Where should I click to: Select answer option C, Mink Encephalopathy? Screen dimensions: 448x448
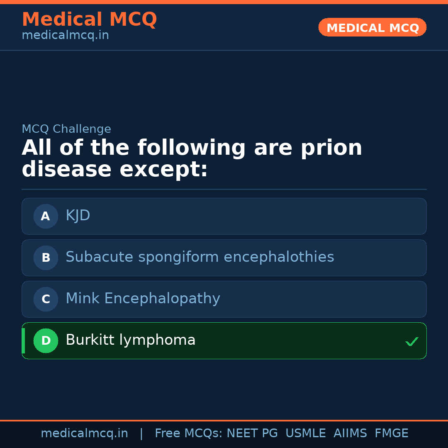224,299
